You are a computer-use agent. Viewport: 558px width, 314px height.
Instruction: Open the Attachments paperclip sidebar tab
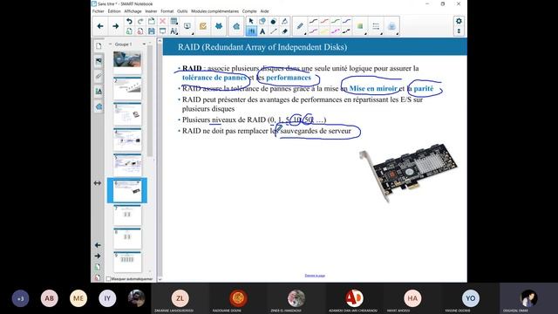(99, 76)
